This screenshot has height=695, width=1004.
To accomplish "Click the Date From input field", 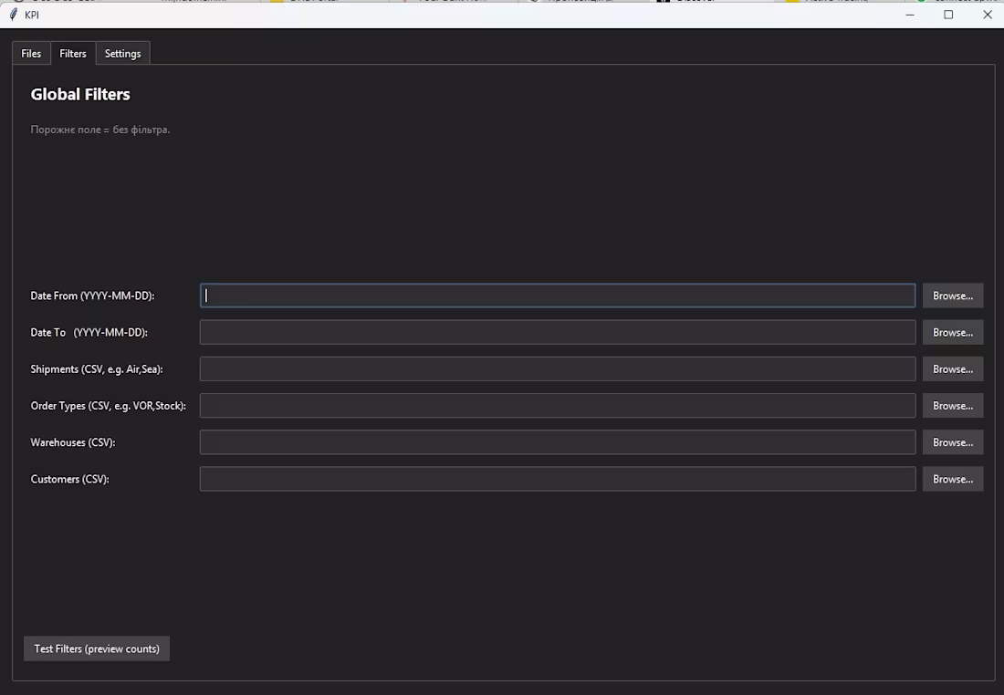I will [x=557, y=295].
